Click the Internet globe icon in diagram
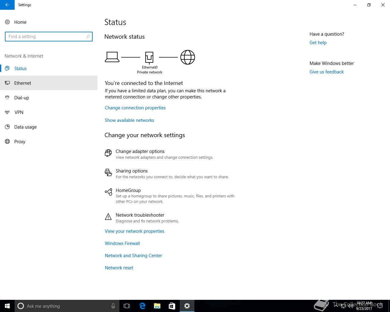 click(x=188, y=57)
